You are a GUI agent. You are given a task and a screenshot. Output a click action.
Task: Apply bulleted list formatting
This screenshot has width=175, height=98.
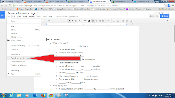pyautogui.click(x=119, y=21)
